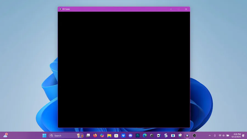Click the microphone tray icon

(215, 135)
